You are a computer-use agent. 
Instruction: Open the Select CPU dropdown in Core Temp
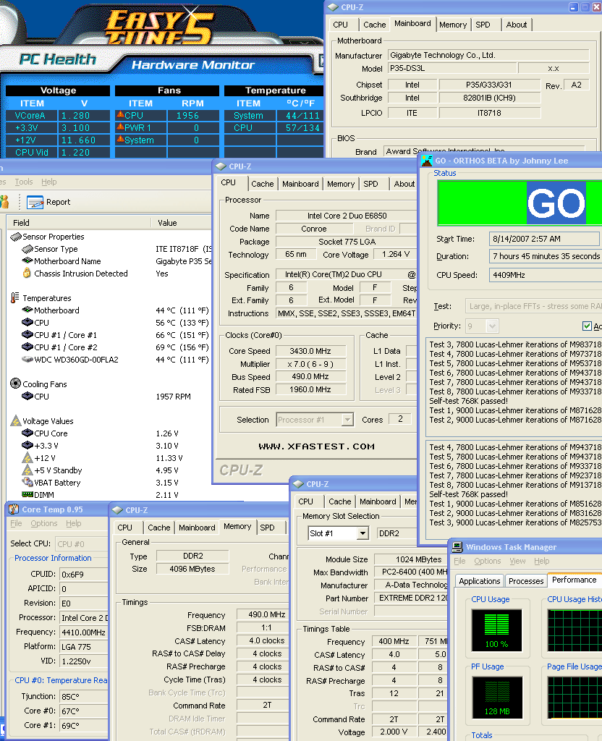pos(82,544)
